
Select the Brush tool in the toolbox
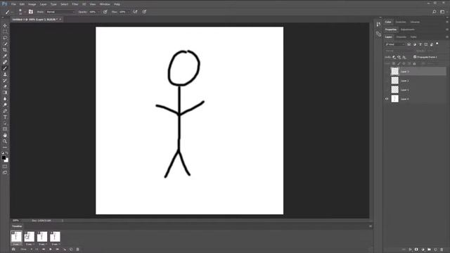5,68
